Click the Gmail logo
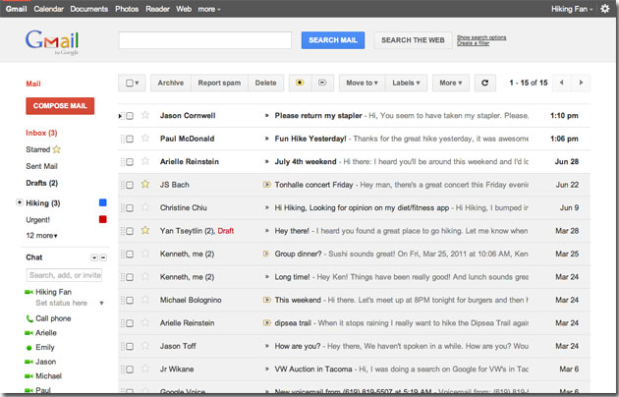619x397 pixels. coord(52,42)
